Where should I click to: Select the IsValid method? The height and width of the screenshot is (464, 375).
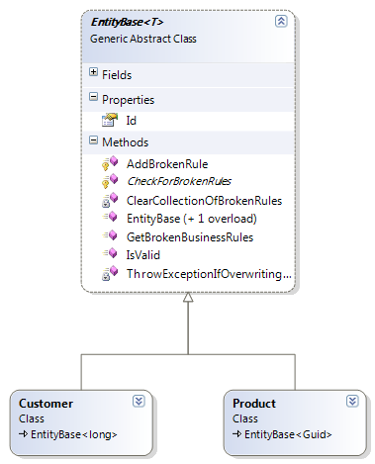click(143, 255)
